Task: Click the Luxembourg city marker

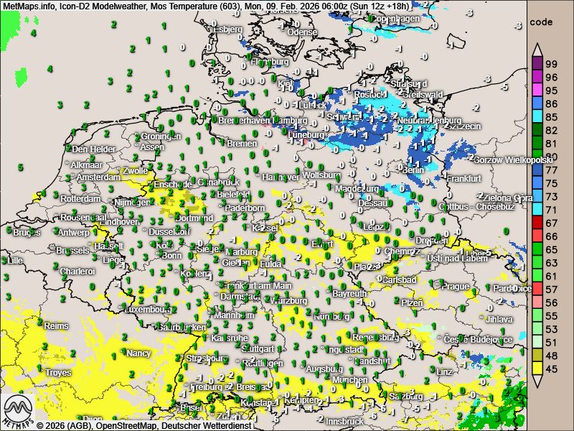Action: pyautogui.click(x=122, y=310)
